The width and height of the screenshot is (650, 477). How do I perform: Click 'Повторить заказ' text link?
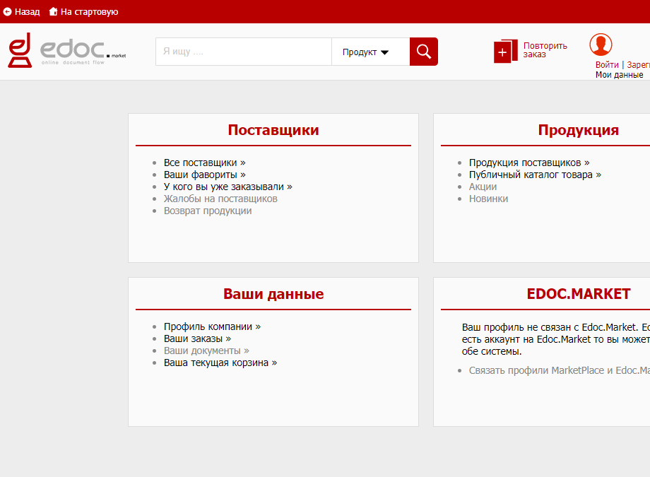545,50
